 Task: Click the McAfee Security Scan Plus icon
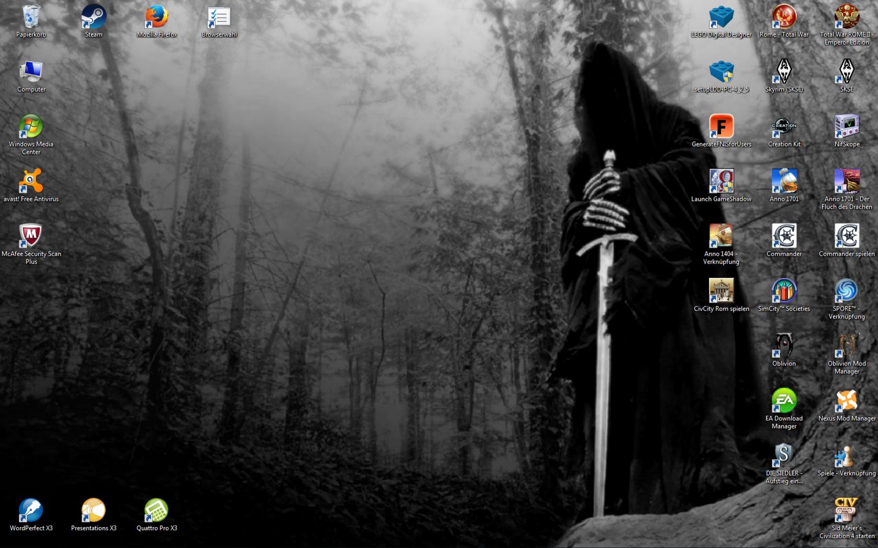pos(31,237)
